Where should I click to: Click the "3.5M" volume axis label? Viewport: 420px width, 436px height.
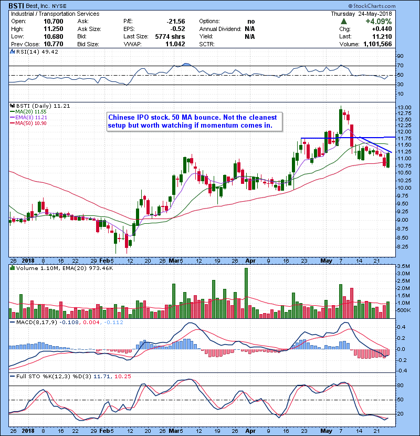(x=404, y=266)
